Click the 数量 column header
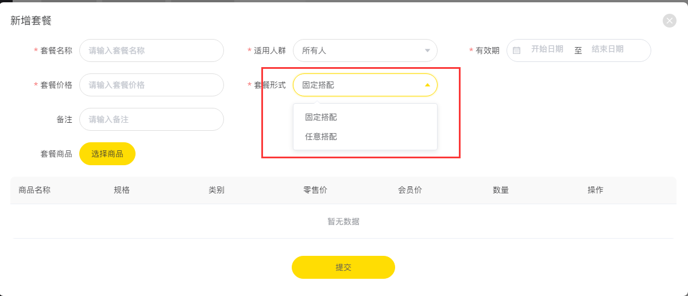Image resolution: width=688 pixels, height=296 pixels. coord(501,190)
